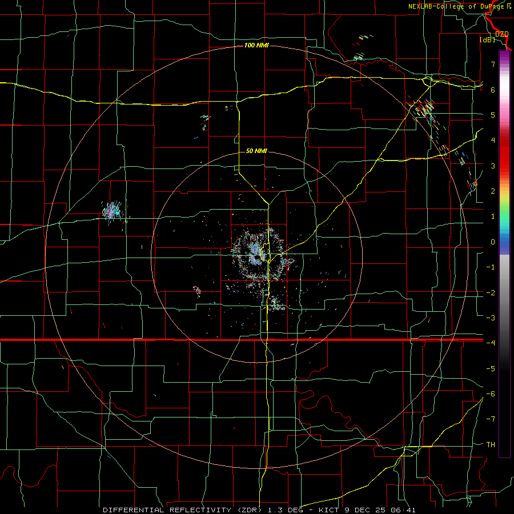This screenshot has width=514, height=514.
Task: Click the "-3" value on the color scale
Action: click(491, 318)
